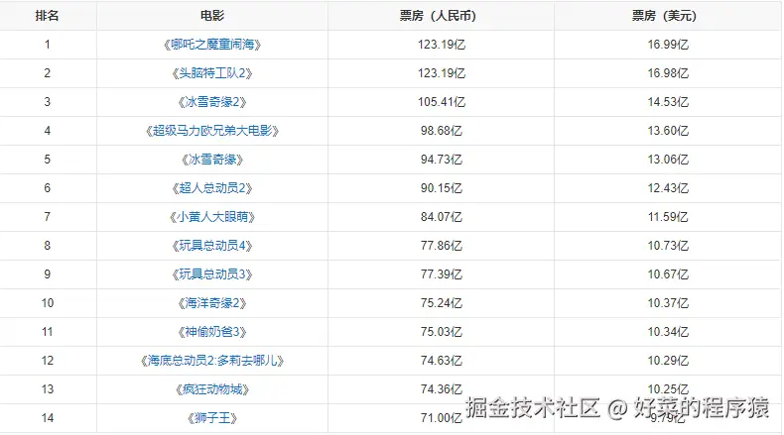Open the 《哪吒之魔童闹海》 movie link
Viewport: 784px width, 435px height.
[211, 45]
